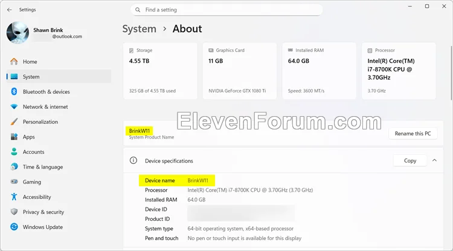Click the About page title
This screenshot has height=251, width=453.
click(187, 29)
